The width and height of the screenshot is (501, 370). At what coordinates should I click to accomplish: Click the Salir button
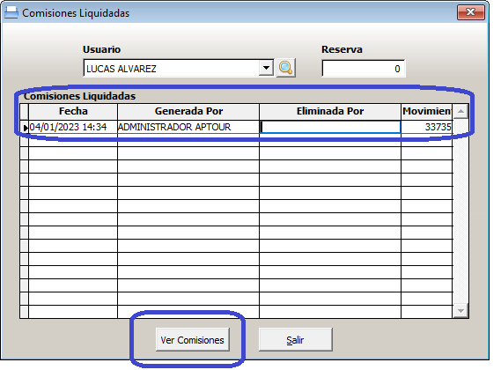pyautogui.click(x=295, y=340)
